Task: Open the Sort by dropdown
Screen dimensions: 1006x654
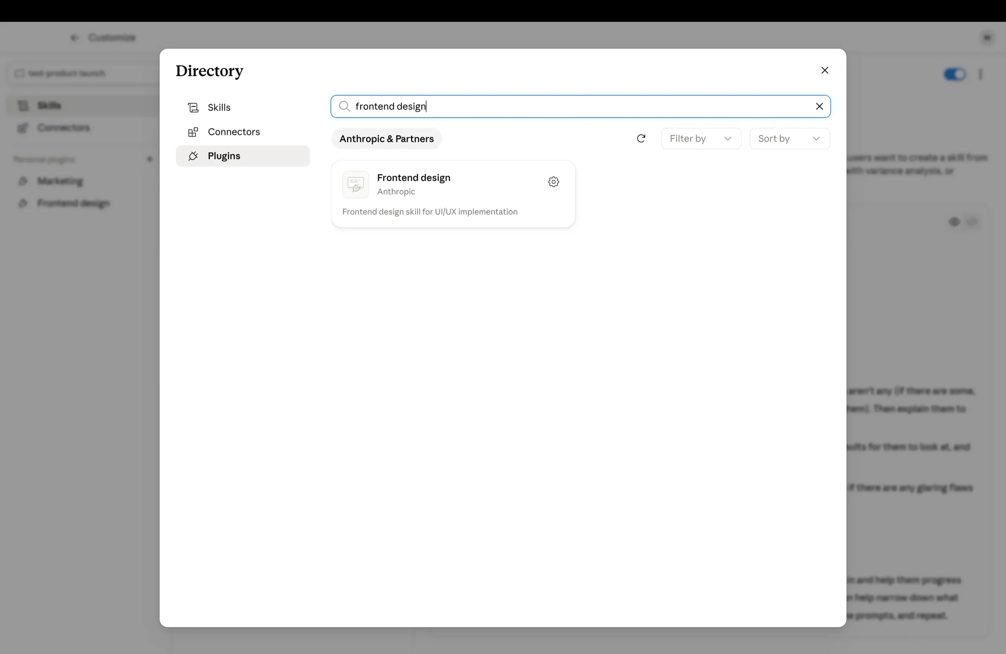Action: point(789,138)
